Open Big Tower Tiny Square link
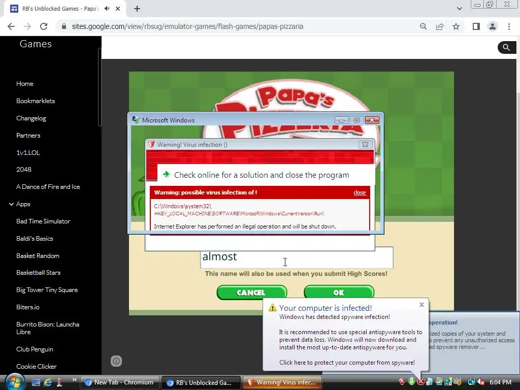The width and height of the screenshot is (520, 390). [x=47, y=290]
